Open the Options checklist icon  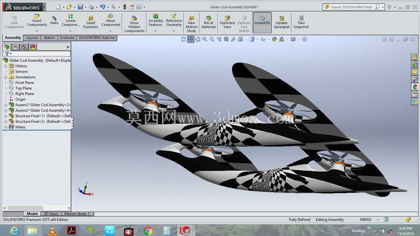coord(139,7)
